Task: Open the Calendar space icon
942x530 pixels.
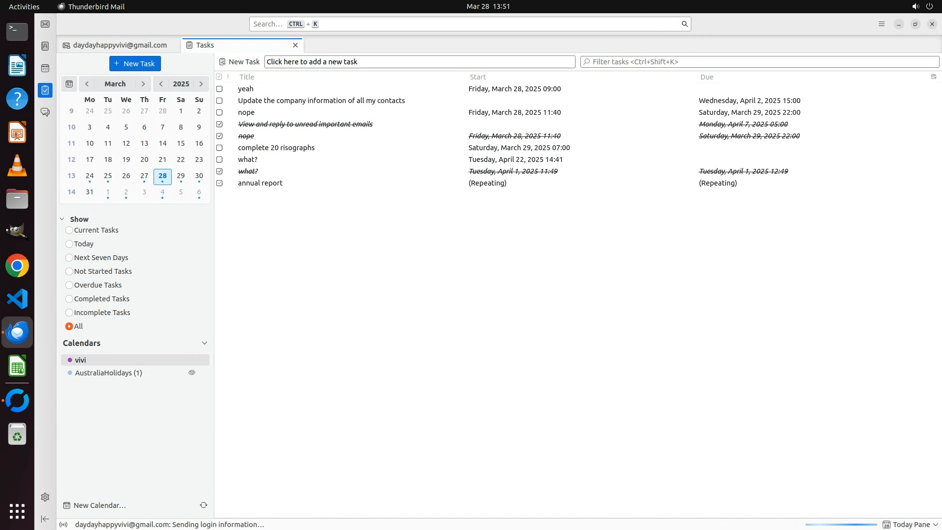Action: tap(45, 68)
